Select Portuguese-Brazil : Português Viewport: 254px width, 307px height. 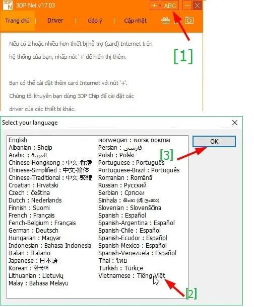(x=139, y=170)
